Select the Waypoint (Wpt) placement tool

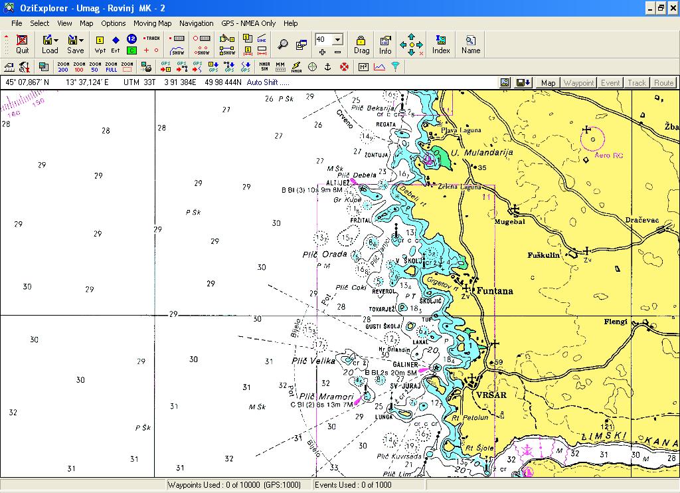[100, 45]
